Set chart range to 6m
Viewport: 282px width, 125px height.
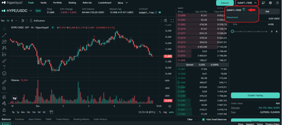(x=23, y=112)
